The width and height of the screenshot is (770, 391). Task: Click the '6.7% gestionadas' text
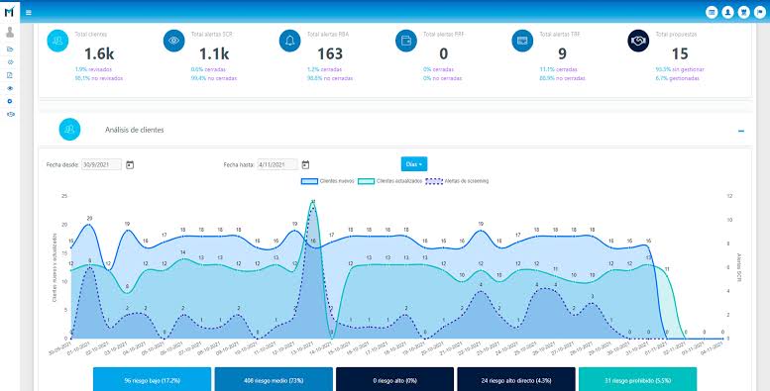pyautogui.click(x=677, y=78)
